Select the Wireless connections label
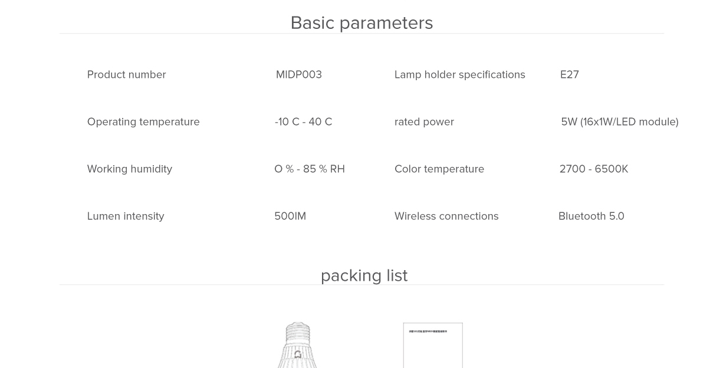This screenshot has height=368, width=723. tap(446, 216)
